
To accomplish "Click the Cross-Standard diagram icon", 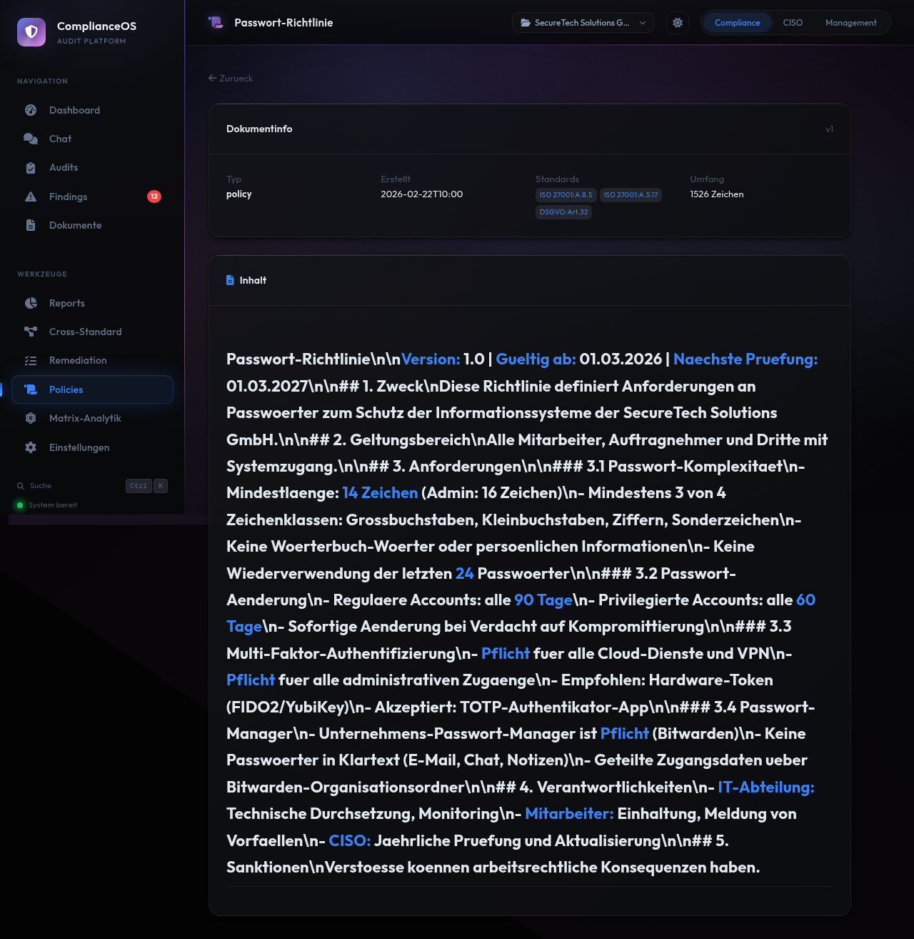I will point(31,332).
